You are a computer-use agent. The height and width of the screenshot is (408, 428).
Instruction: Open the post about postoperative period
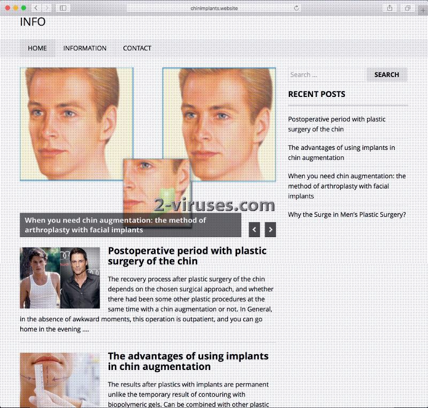[187, 256]
